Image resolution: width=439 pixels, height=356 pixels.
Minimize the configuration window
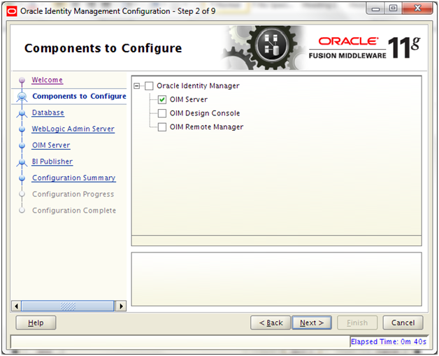point(375,8)
